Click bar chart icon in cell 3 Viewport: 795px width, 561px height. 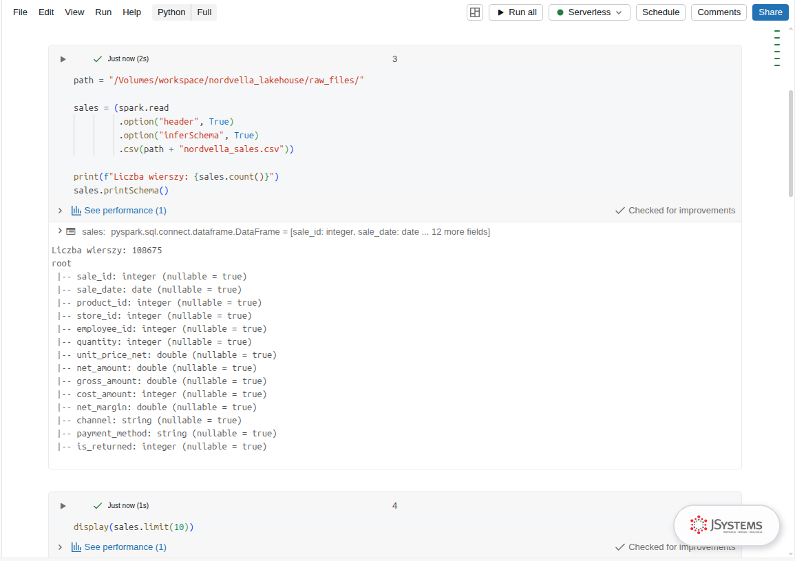point(76,211)
